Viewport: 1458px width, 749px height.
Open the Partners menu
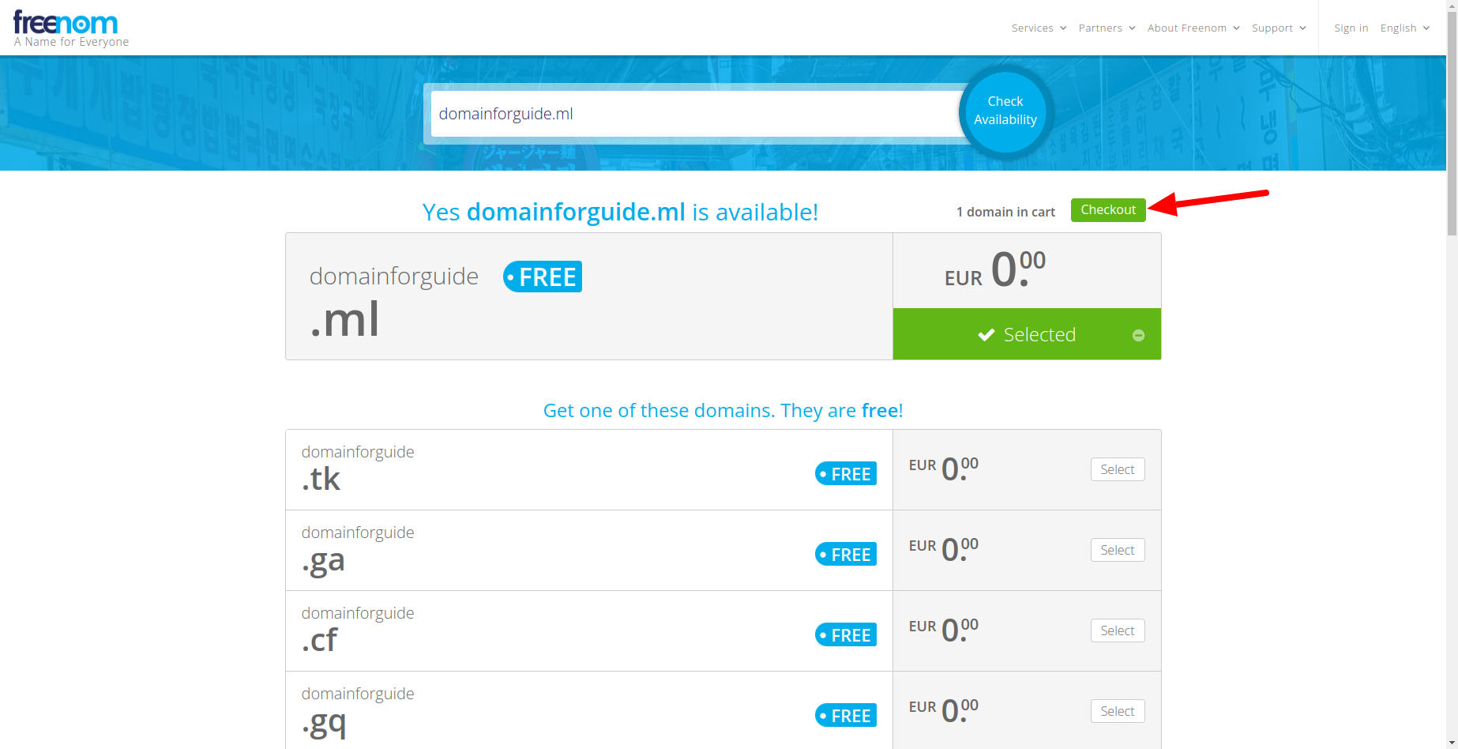(1107, 28)
